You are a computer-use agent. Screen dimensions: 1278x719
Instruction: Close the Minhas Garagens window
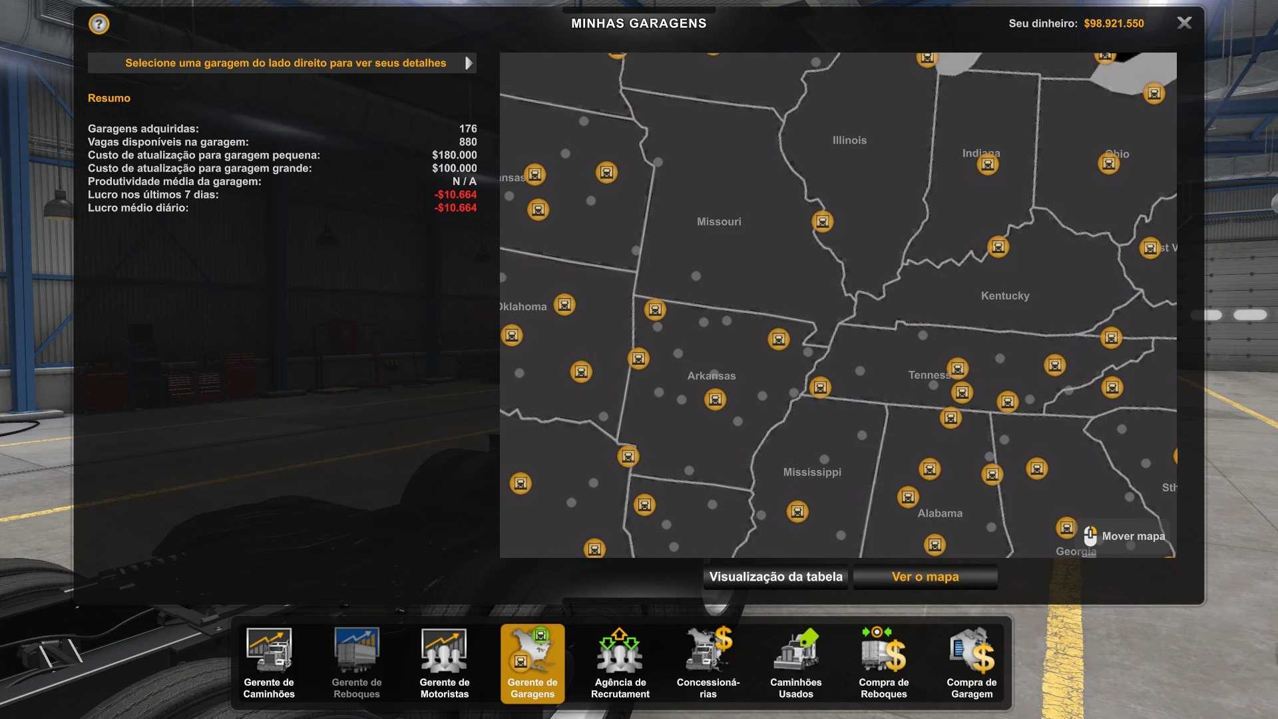pos(1184,23)
